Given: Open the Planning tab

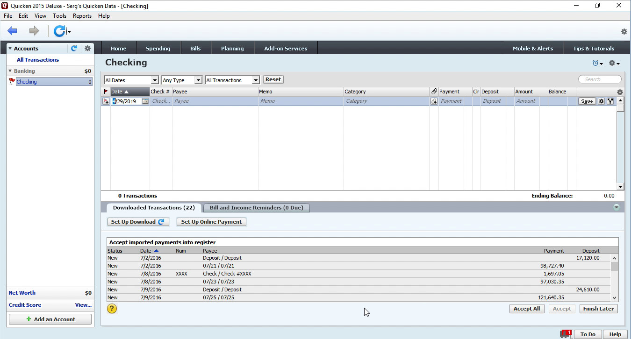Looking at the screenshot, I should coord(232,48).
